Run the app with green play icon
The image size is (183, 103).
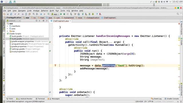[61, 14]
